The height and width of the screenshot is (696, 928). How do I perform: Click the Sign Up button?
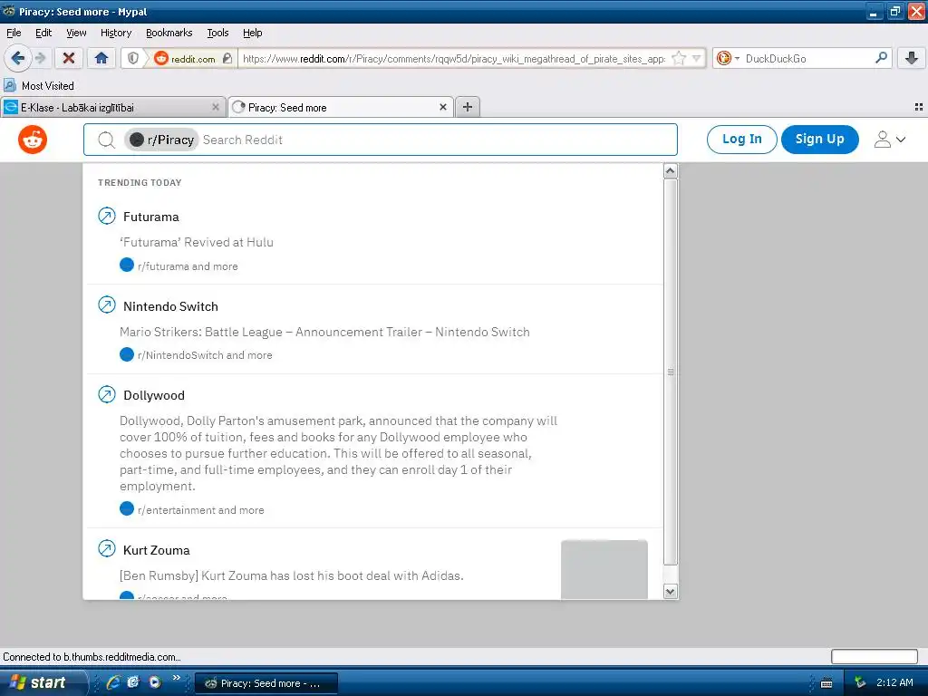point(819,139)
